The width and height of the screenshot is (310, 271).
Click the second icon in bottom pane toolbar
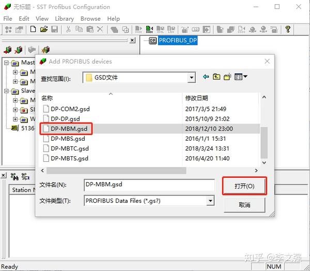[25, 176]
